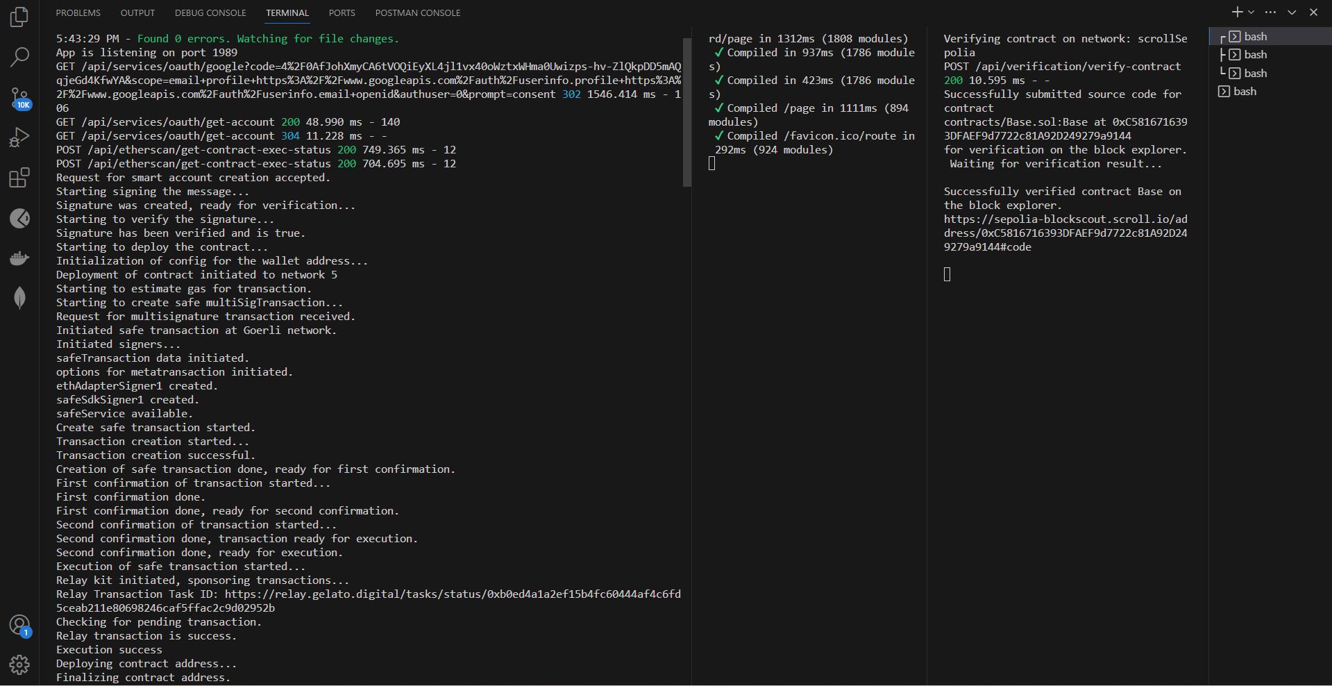Click 'Found 0 errors. Watching for file changes.' text
Image resolution: width=1332 pixels, height=686 pixels.
(x=268, y=39)
